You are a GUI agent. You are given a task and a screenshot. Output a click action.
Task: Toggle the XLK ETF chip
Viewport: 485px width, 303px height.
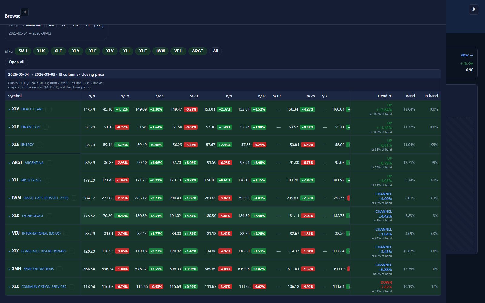coord(41,51)
